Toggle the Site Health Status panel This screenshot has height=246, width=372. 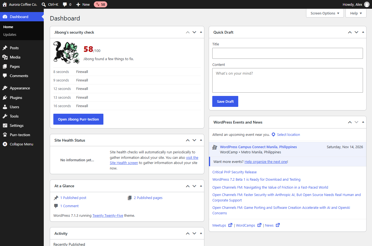(201, 140)
